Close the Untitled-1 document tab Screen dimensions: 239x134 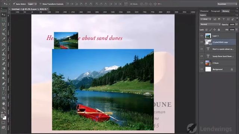[x=10, y=9]
